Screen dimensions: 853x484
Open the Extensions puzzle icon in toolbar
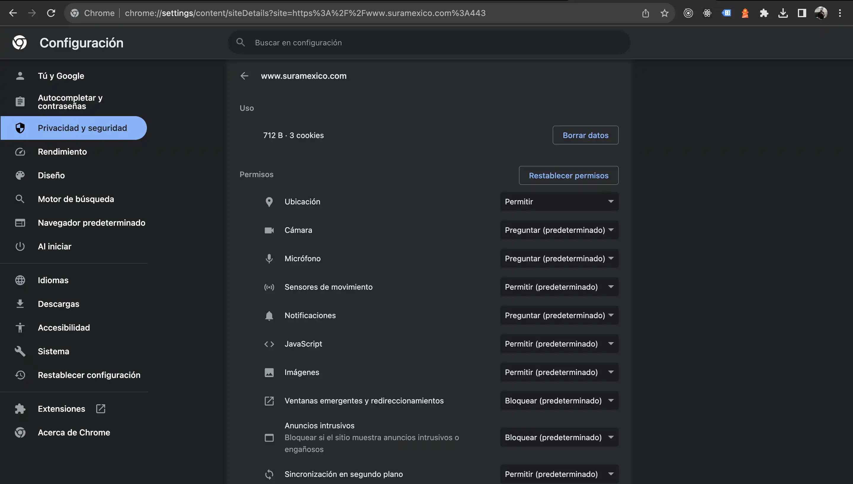pyautogui.click(x=764, y=13)
